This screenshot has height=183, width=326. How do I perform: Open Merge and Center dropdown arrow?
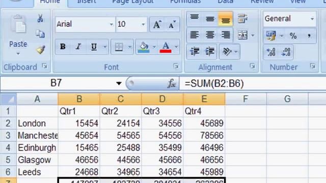pyautogui.click(x=253, y=35)
